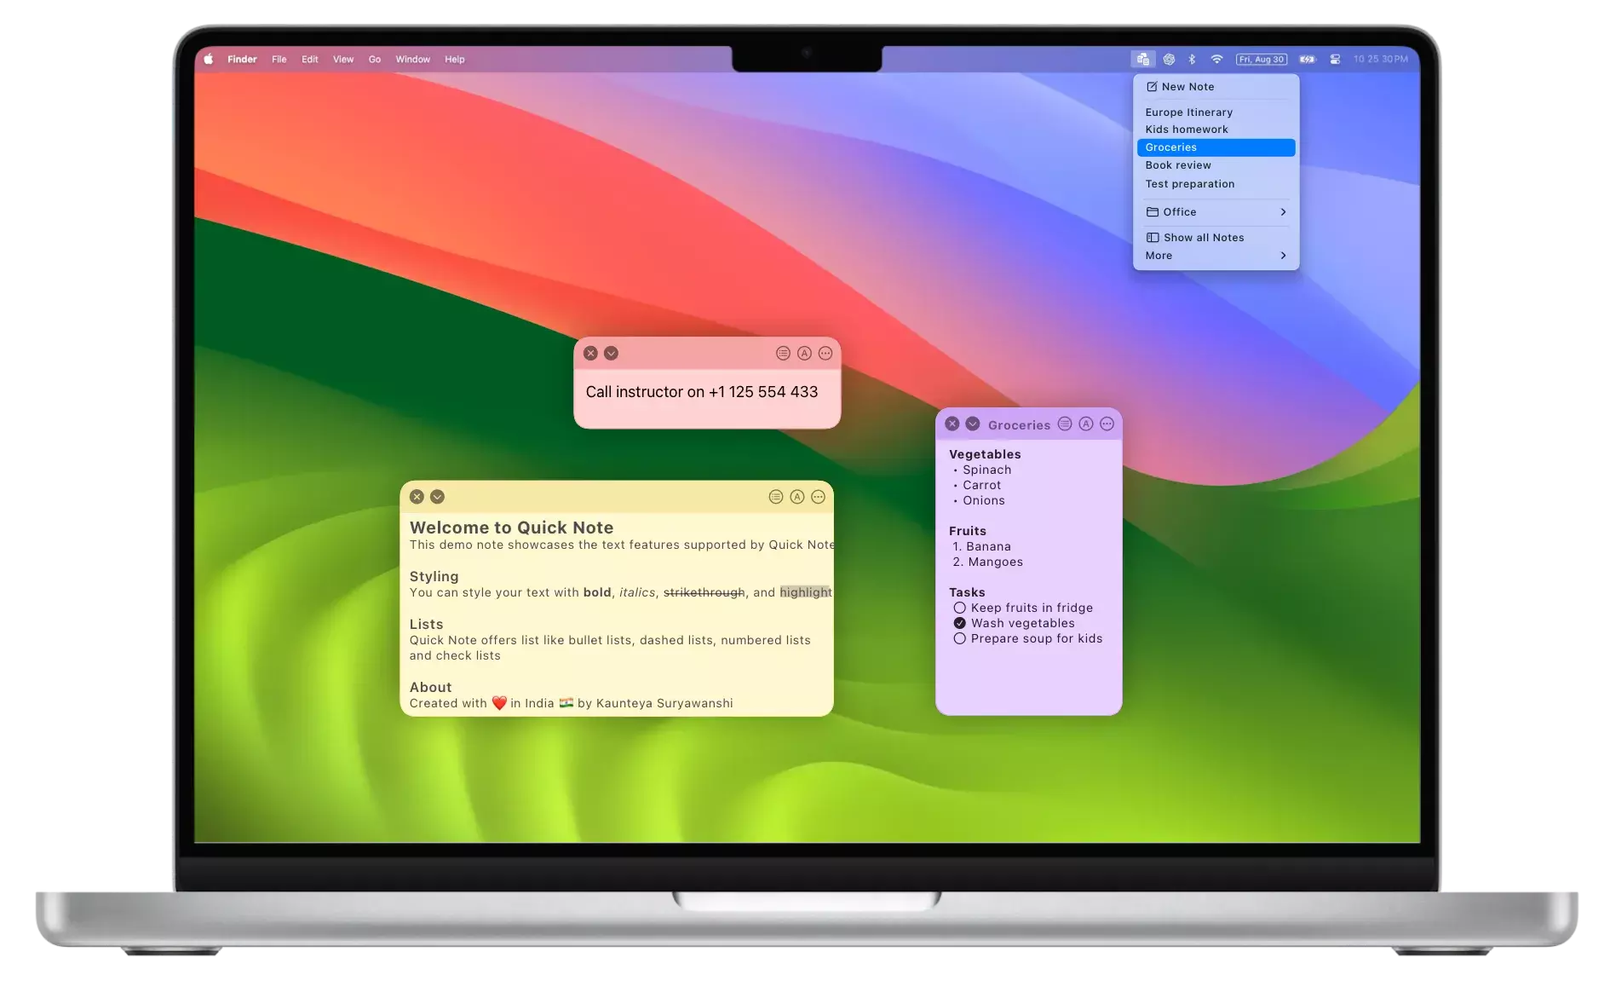Click the Fri, Aug 30 date in the menu bar

click(1262, 59)
